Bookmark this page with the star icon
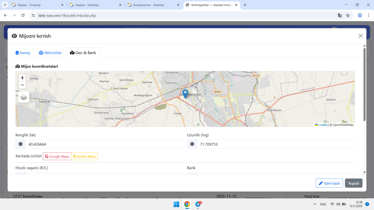 (348, 15)
